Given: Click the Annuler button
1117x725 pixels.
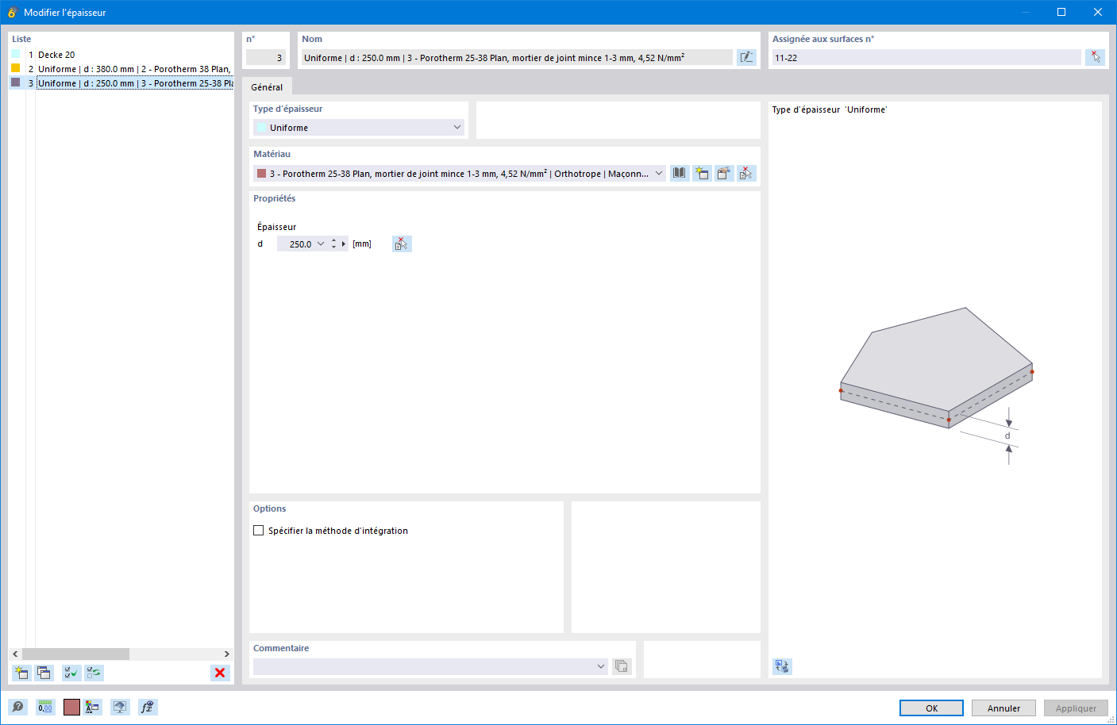Looking at the screenshot, I should 1003,708.
